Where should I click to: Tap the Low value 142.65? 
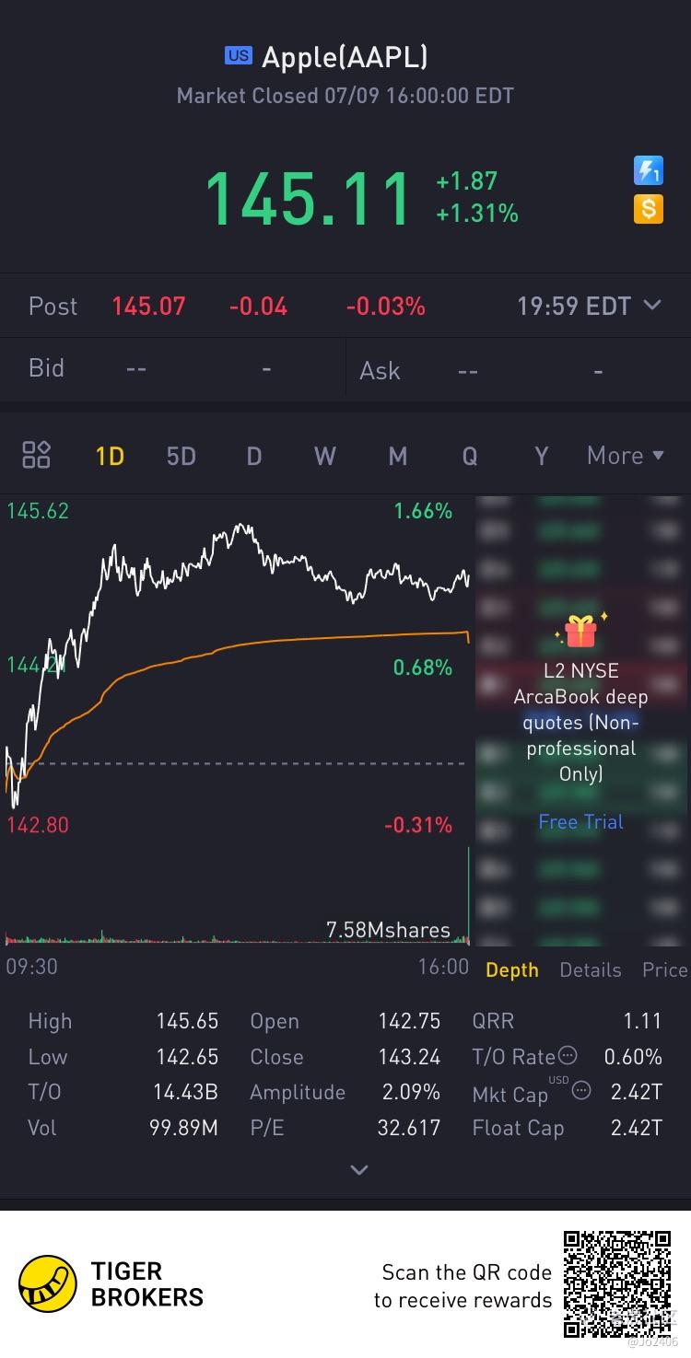[187, 1057]
